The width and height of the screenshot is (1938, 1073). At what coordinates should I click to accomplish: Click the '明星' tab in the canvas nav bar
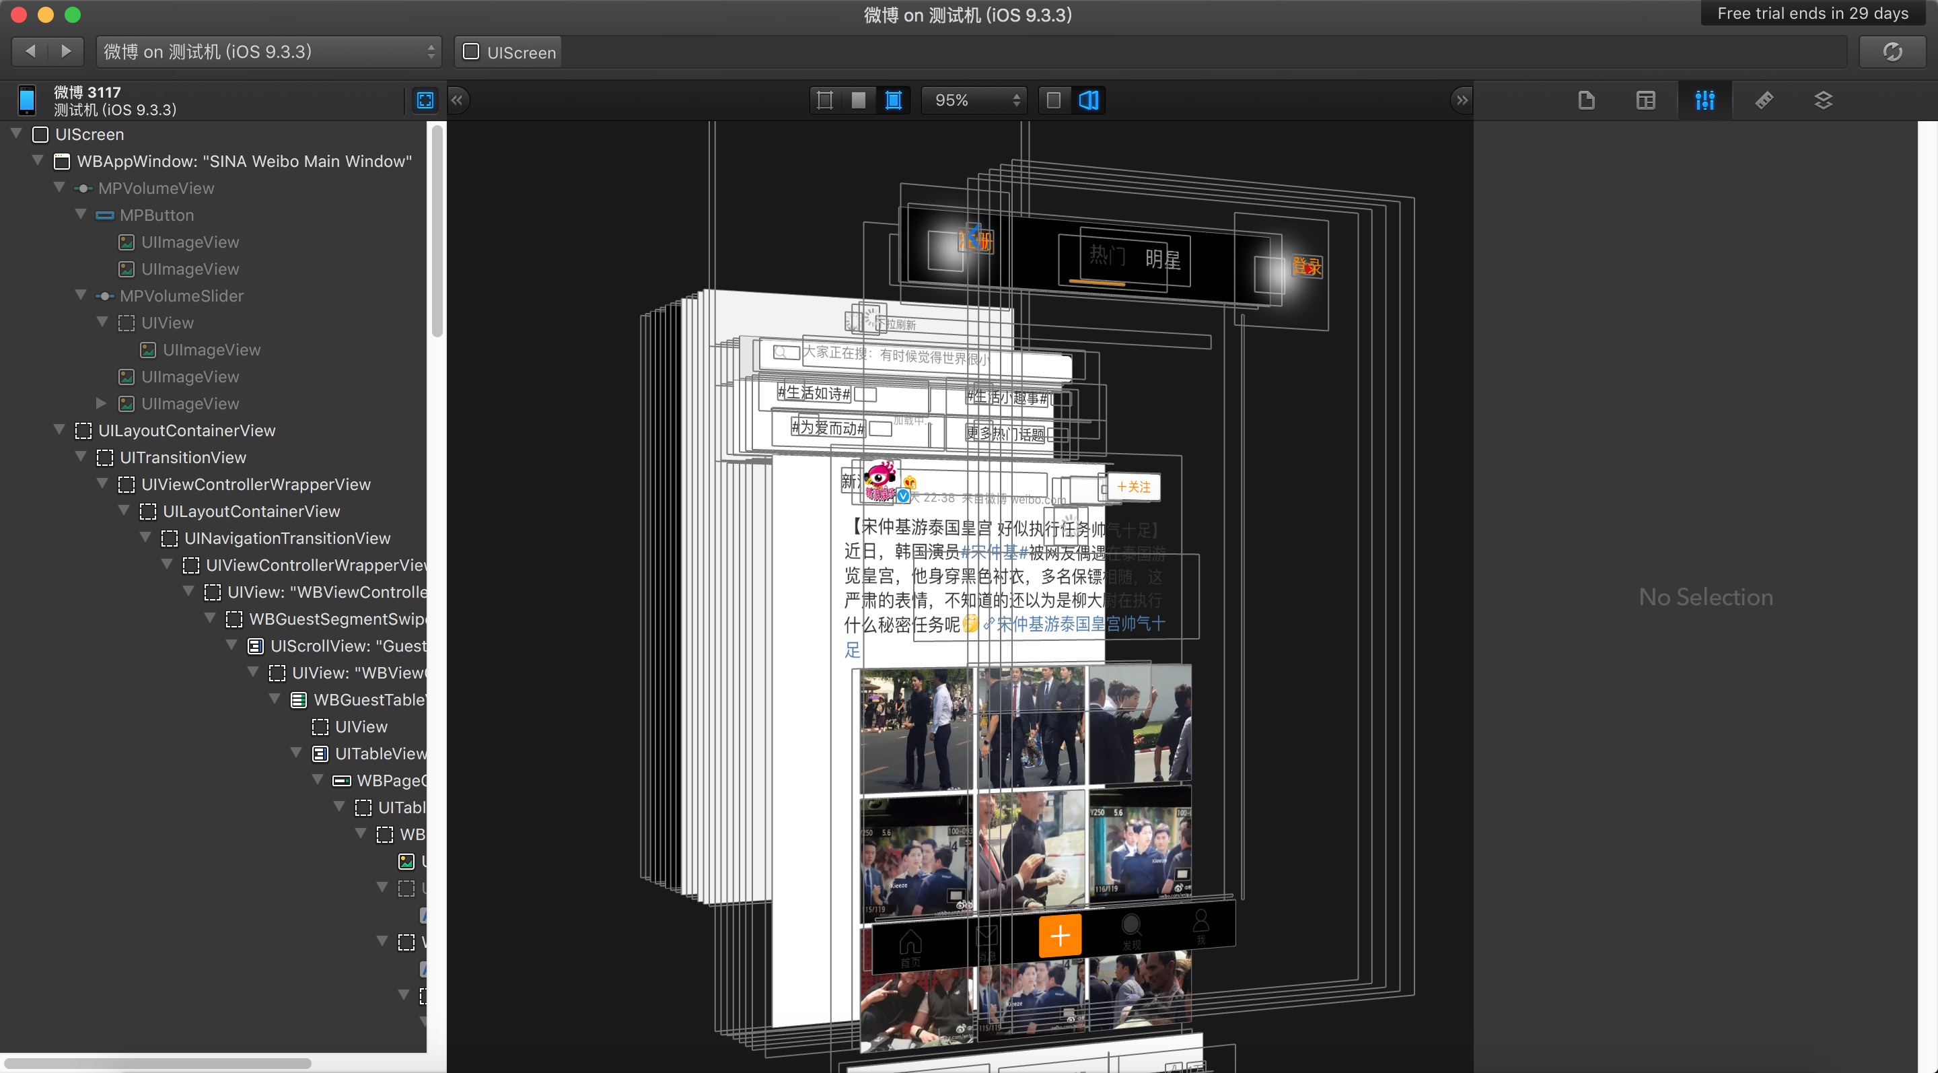(x=1163, y=260)
